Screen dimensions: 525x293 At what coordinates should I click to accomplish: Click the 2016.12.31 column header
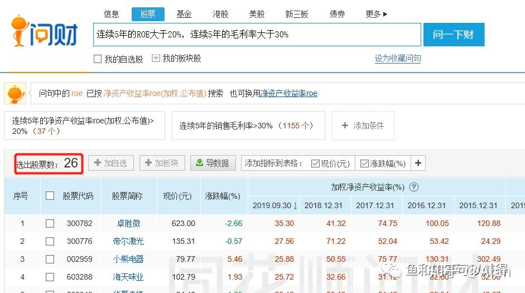[427, 205]
